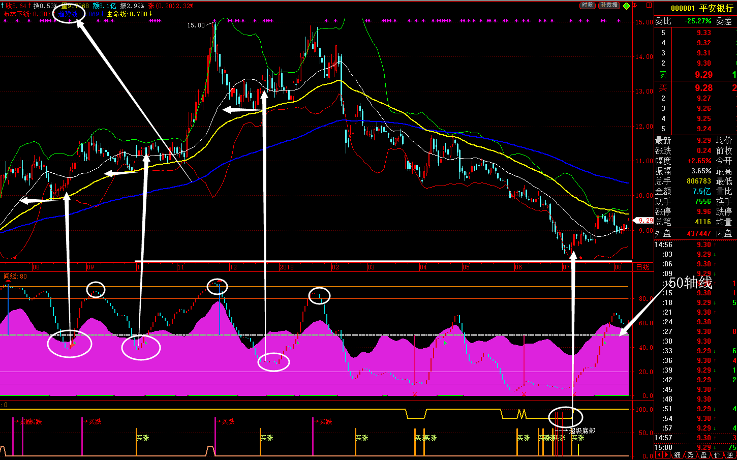
Task: Click the 布林下线 8.307 indicator label
Action: point(26,14)
